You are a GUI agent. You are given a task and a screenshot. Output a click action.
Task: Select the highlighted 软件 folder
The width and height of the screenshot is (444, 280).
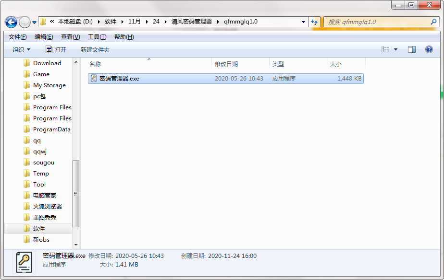(38, 229)
